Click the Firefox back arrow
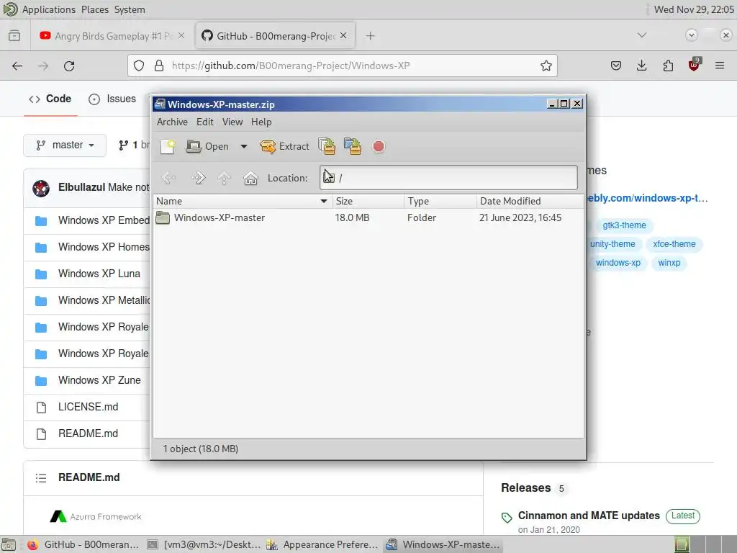 tap(17, 66)
